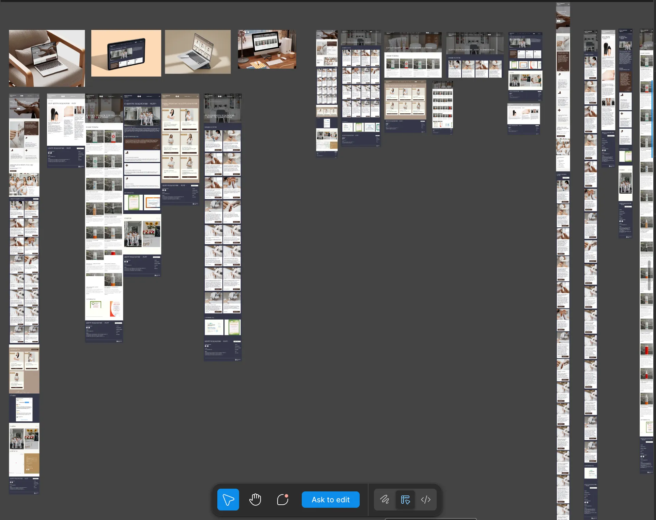Select the Hand pan tool
Image resolution: width=656 pixels, height=520 pixels.
pos(255,500)
